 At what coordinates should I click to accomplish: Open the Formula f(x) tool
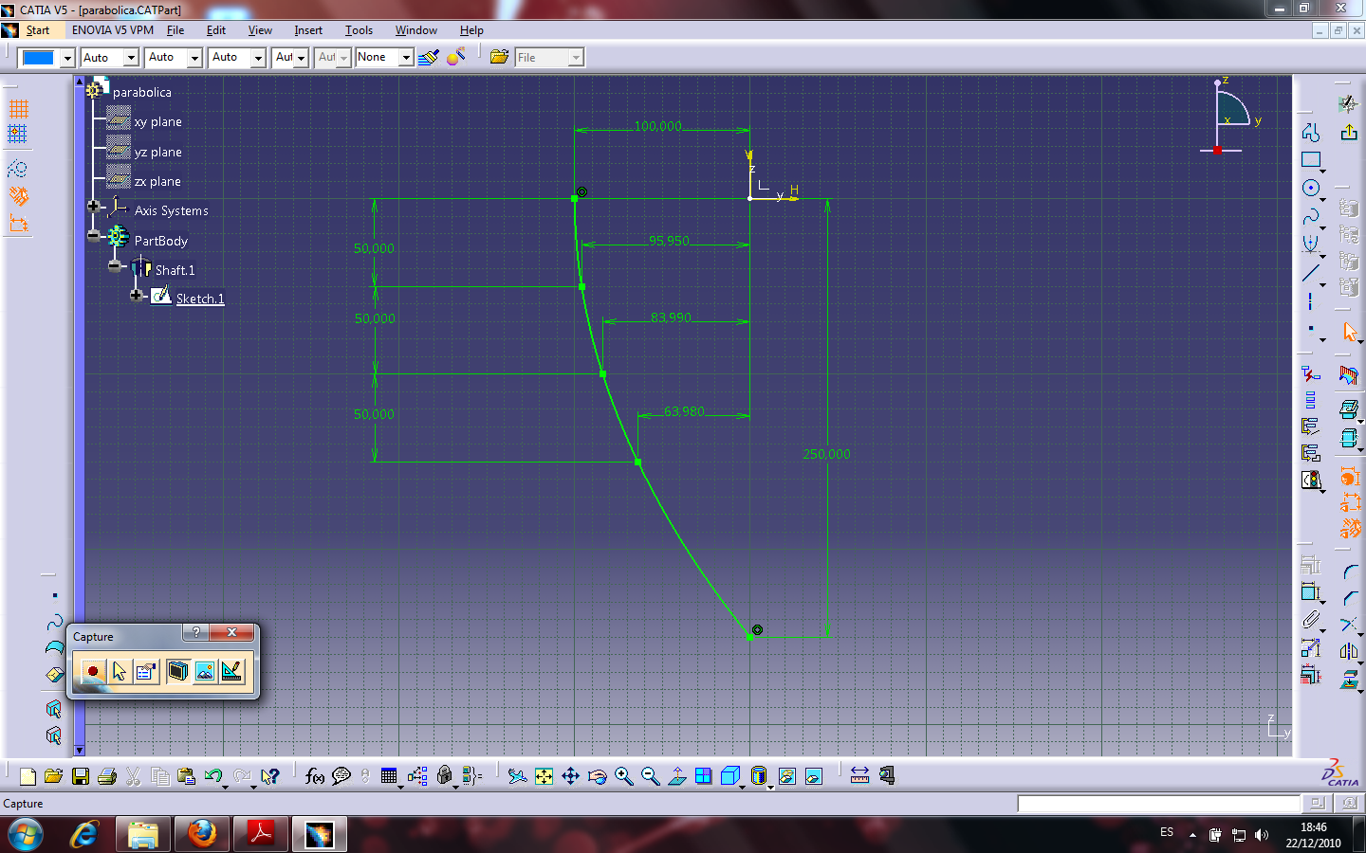[x=315, y=776]
